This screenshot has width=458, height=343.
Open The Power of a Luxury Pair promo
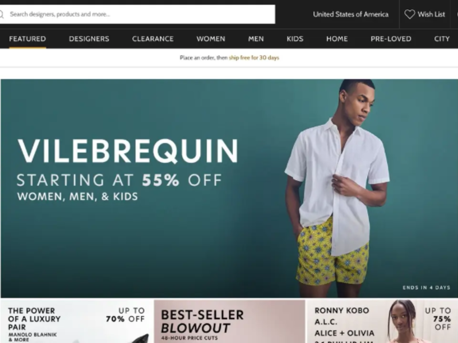coord(77,321)
